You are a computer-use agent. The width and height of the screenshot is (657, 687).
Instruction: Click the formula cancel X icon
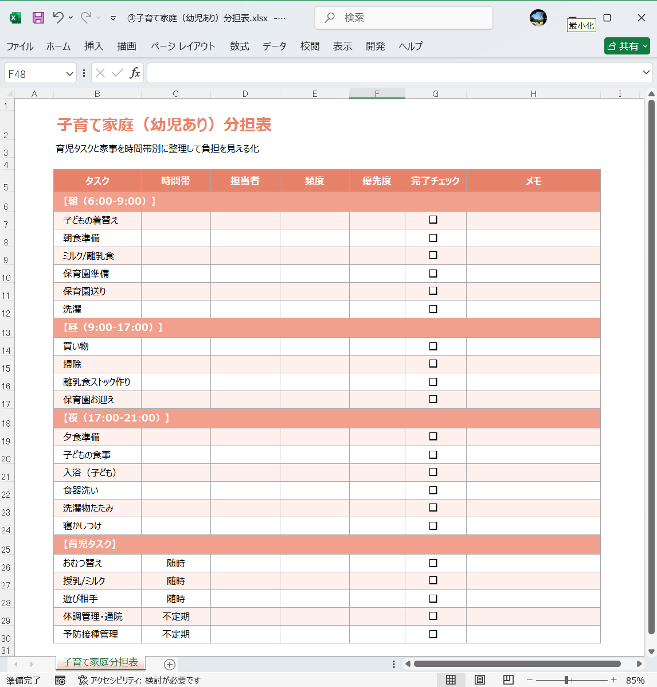[x=100, y=73]
